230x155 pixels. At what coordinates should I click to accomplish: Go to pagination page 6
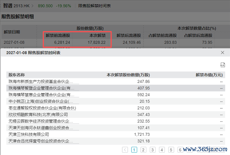[180, 150]
